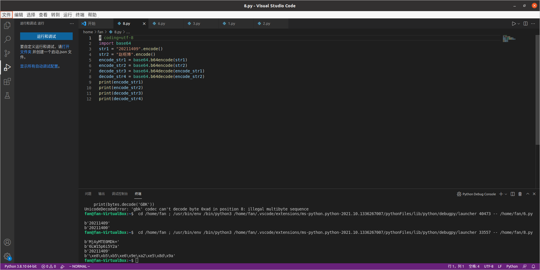Image resolution: width=540 pixels, height=270 pixels.
Task: Switch to the 1.py editor tab
Action: [x=236, y=24]
